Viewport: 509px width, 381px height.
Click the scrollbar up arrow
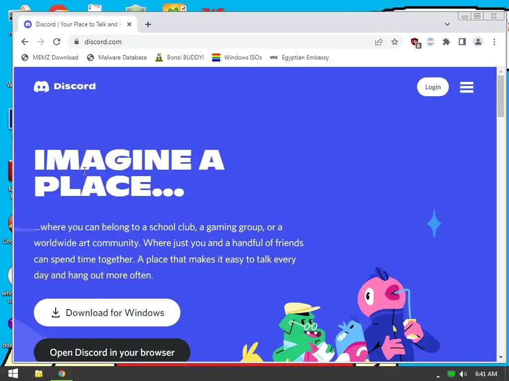[x=501, y=71]
